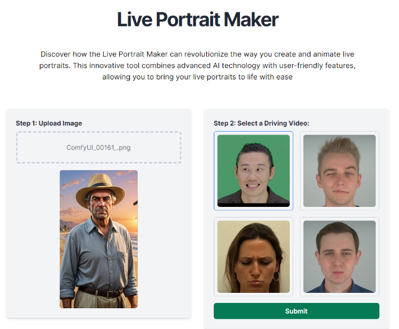This screenshot has width=399, height=329.
Task: Click the uploaded portrait preview of man in hat
Action: (99, 239)
